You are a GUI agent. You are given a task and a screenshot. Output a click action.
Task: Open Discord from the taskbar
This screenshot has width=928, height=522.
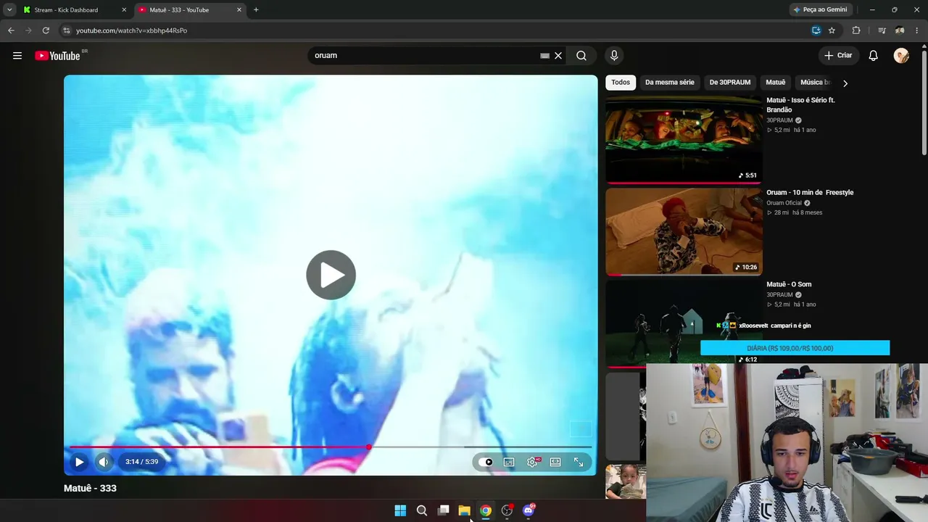pyautogui.click(x=529, y=510)
